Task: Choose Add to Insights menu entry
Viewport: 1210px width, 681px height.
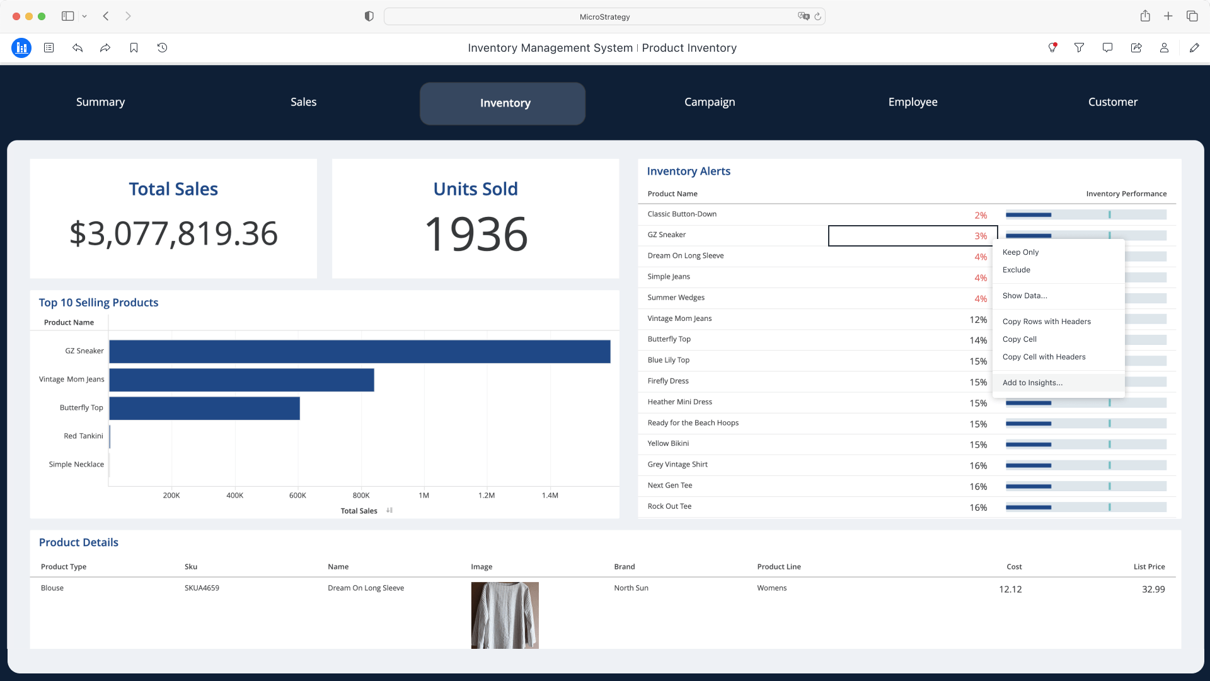Action: (x=1032, y=383)
